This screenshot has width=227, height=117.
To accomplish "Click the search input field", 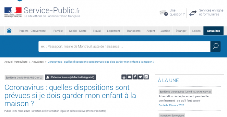I will [124, 47].
